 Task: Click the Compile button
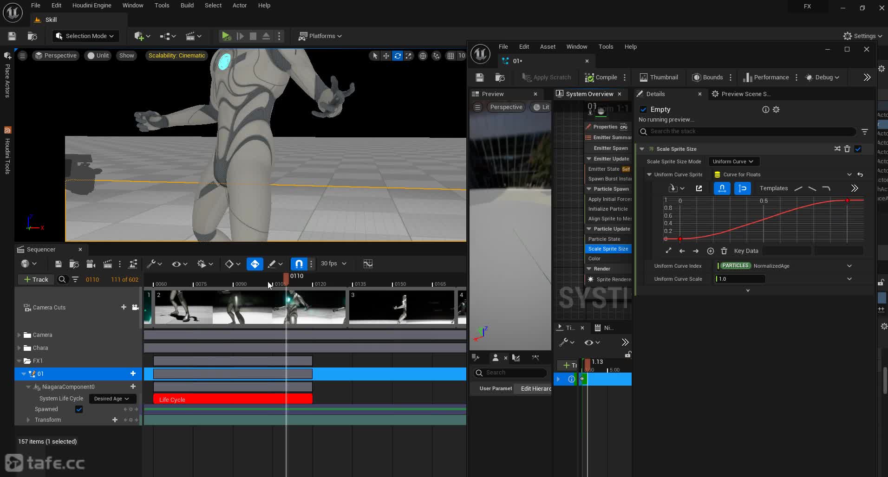click(601, 77)
